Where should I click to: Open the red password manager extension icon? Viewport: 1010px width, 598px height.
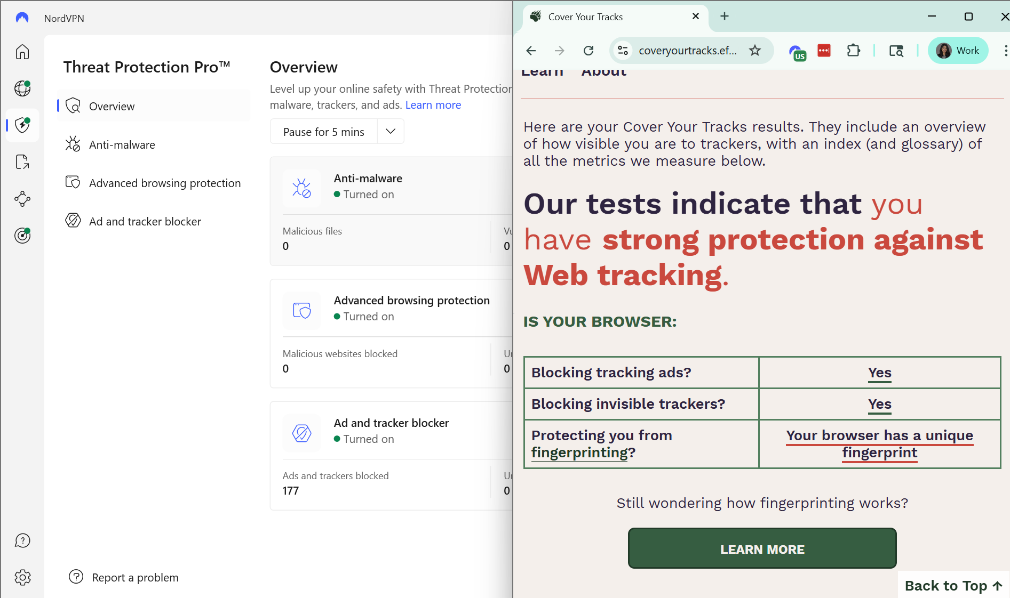click(x=824, y=51)
